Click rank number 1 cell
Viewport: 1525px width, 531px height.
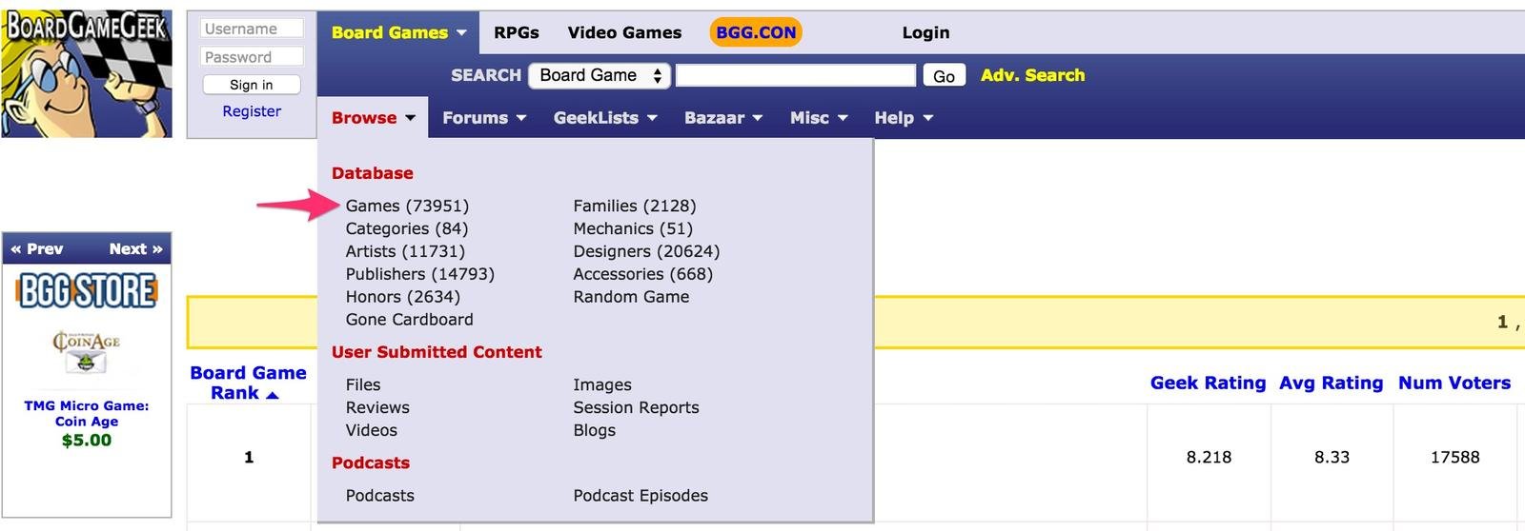(249, 458)
